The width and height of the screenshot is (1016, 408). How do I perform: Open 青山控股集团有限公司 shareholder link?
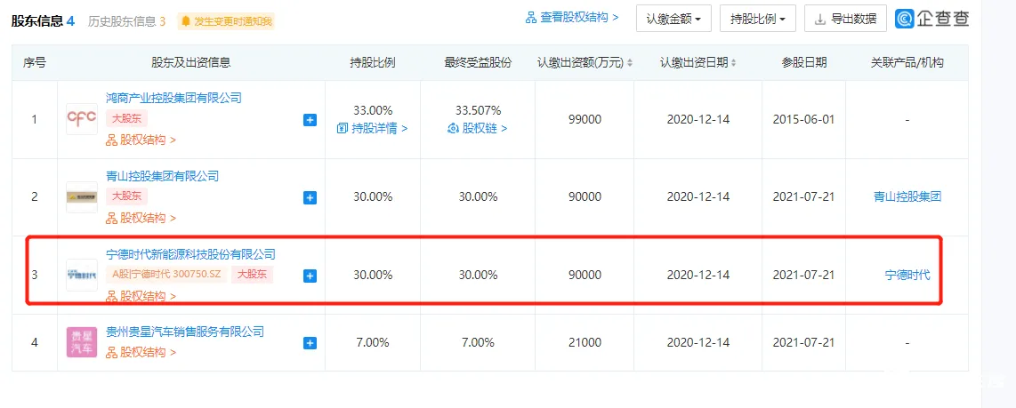[x=163, y=176]
